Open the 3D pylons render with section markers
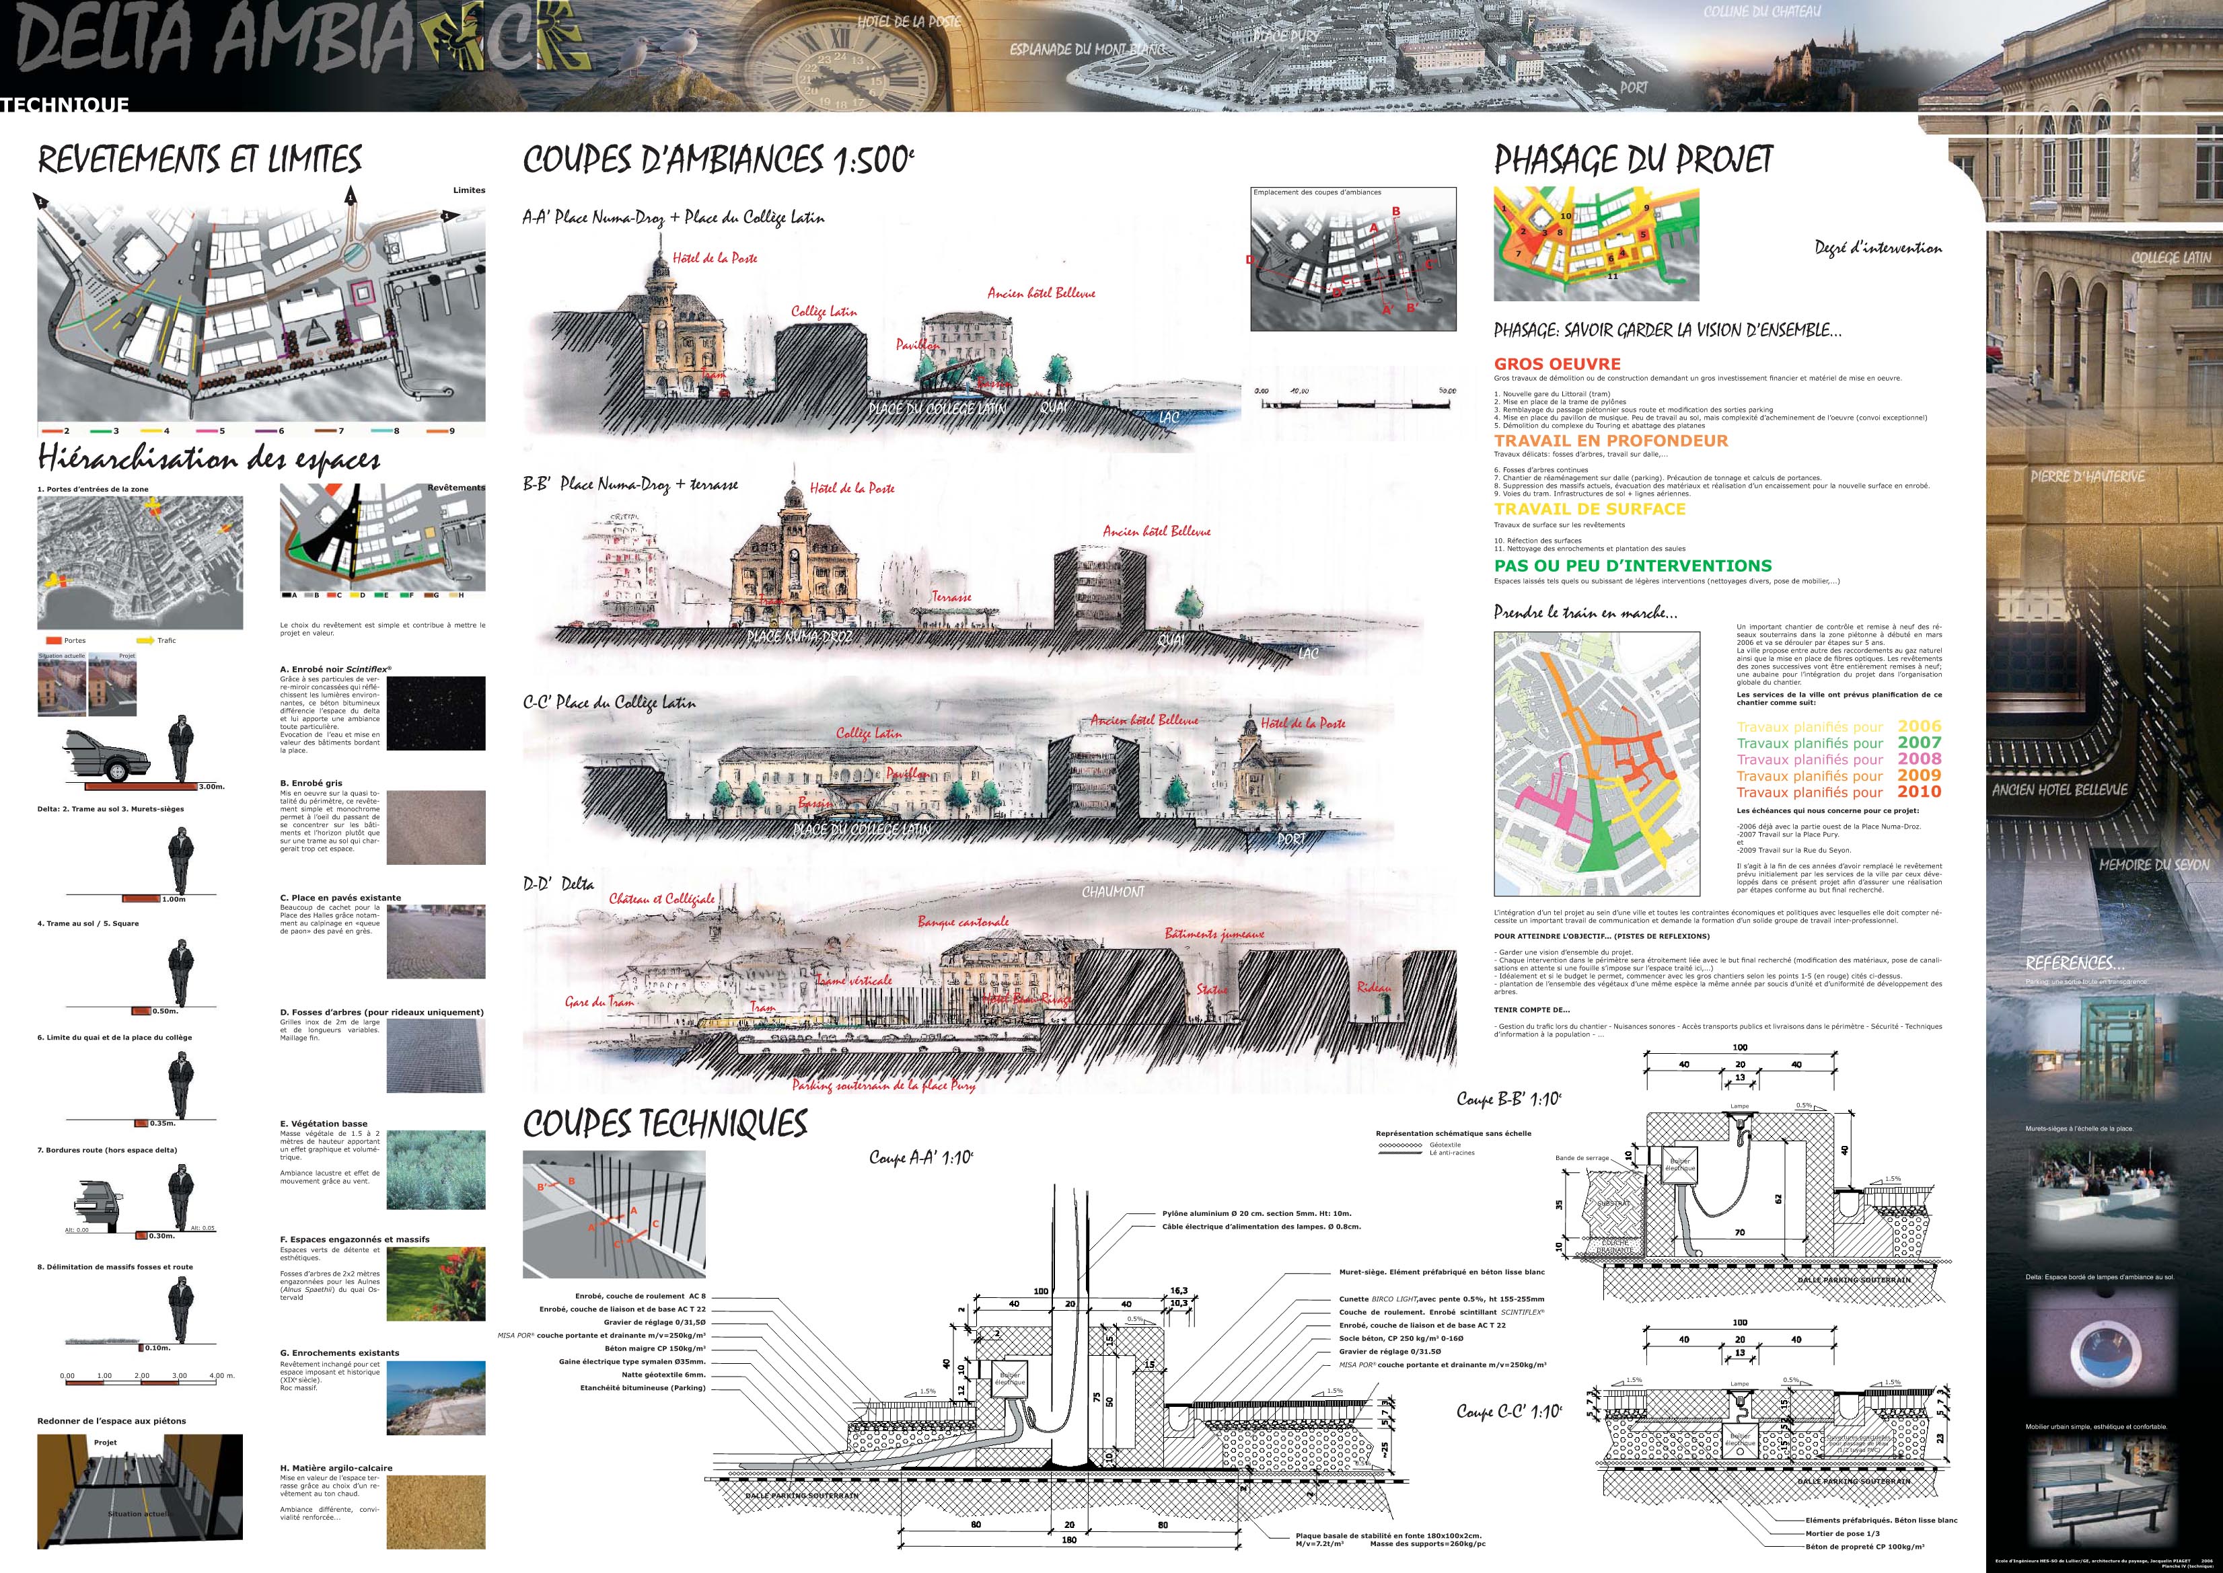The image size is (2223, 1573). pyautogui.click(x=614, y=1215)
